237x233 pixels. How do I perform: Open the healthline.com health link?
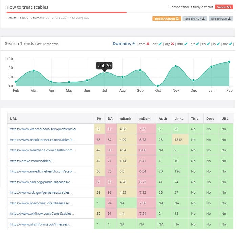[42, 150]
